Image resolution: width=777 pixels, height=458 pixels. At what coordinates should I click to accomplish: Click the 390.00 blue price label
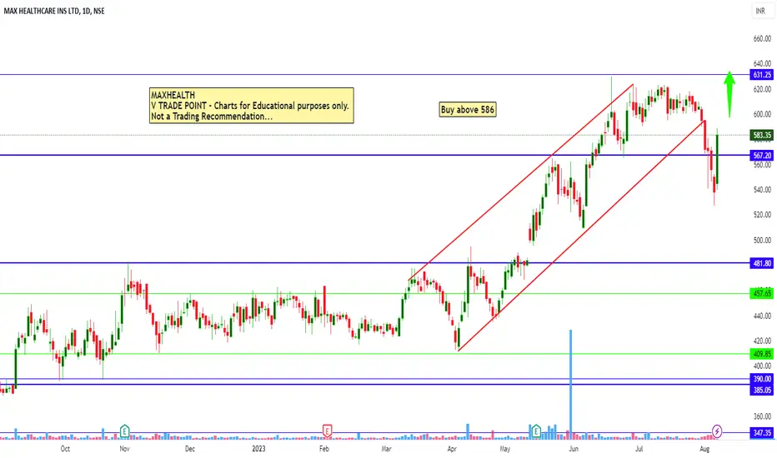762,379
